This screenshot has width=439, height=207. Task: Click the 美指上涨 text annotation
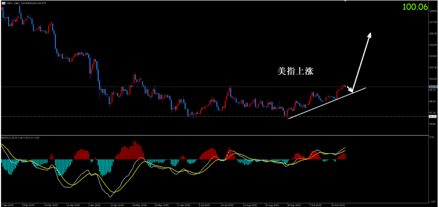coord(295,71)
